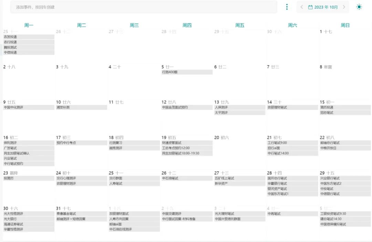
Task: Open the 泰康基金笔试 event
Action: click(x=81, y=214)
